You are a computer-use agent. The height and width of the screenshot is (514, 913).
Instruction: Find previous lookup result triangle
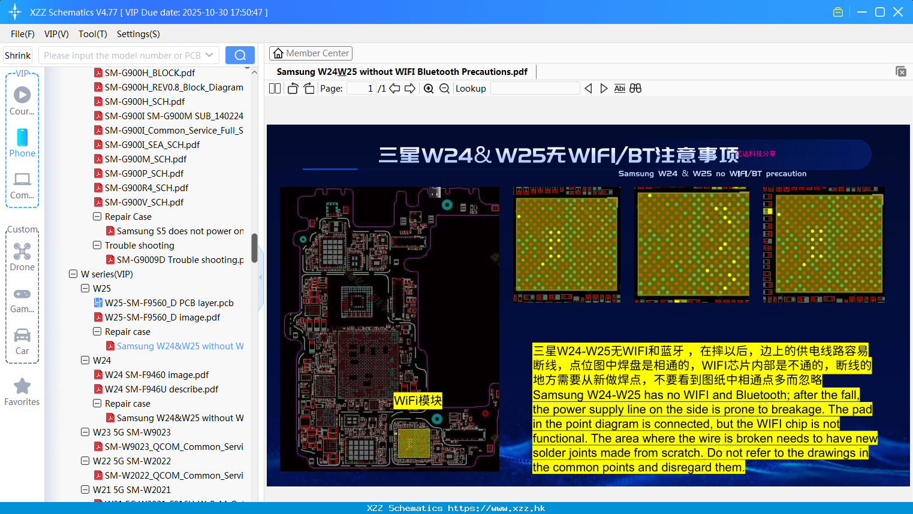tap(588, 89)
